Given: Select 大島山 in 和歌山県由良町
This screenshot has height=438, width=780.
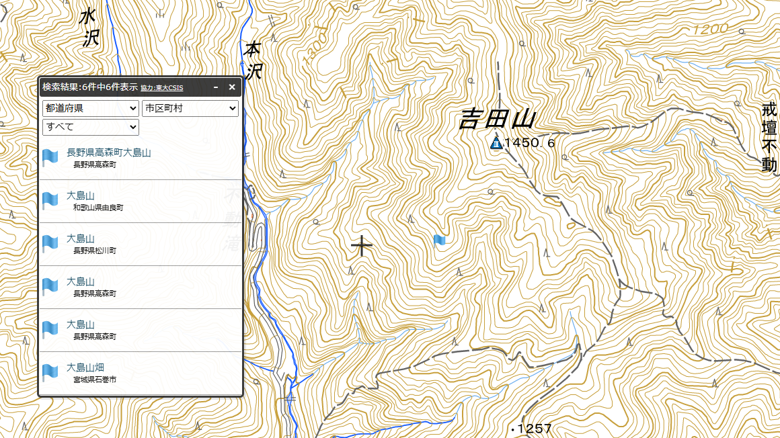Looking at the screenshot, I should click(81, 196).
